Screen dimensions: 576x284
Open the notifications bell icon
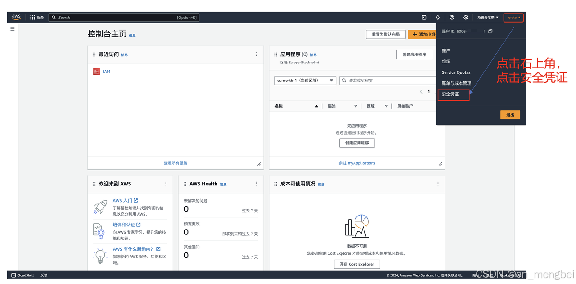[x=437, y=17]
